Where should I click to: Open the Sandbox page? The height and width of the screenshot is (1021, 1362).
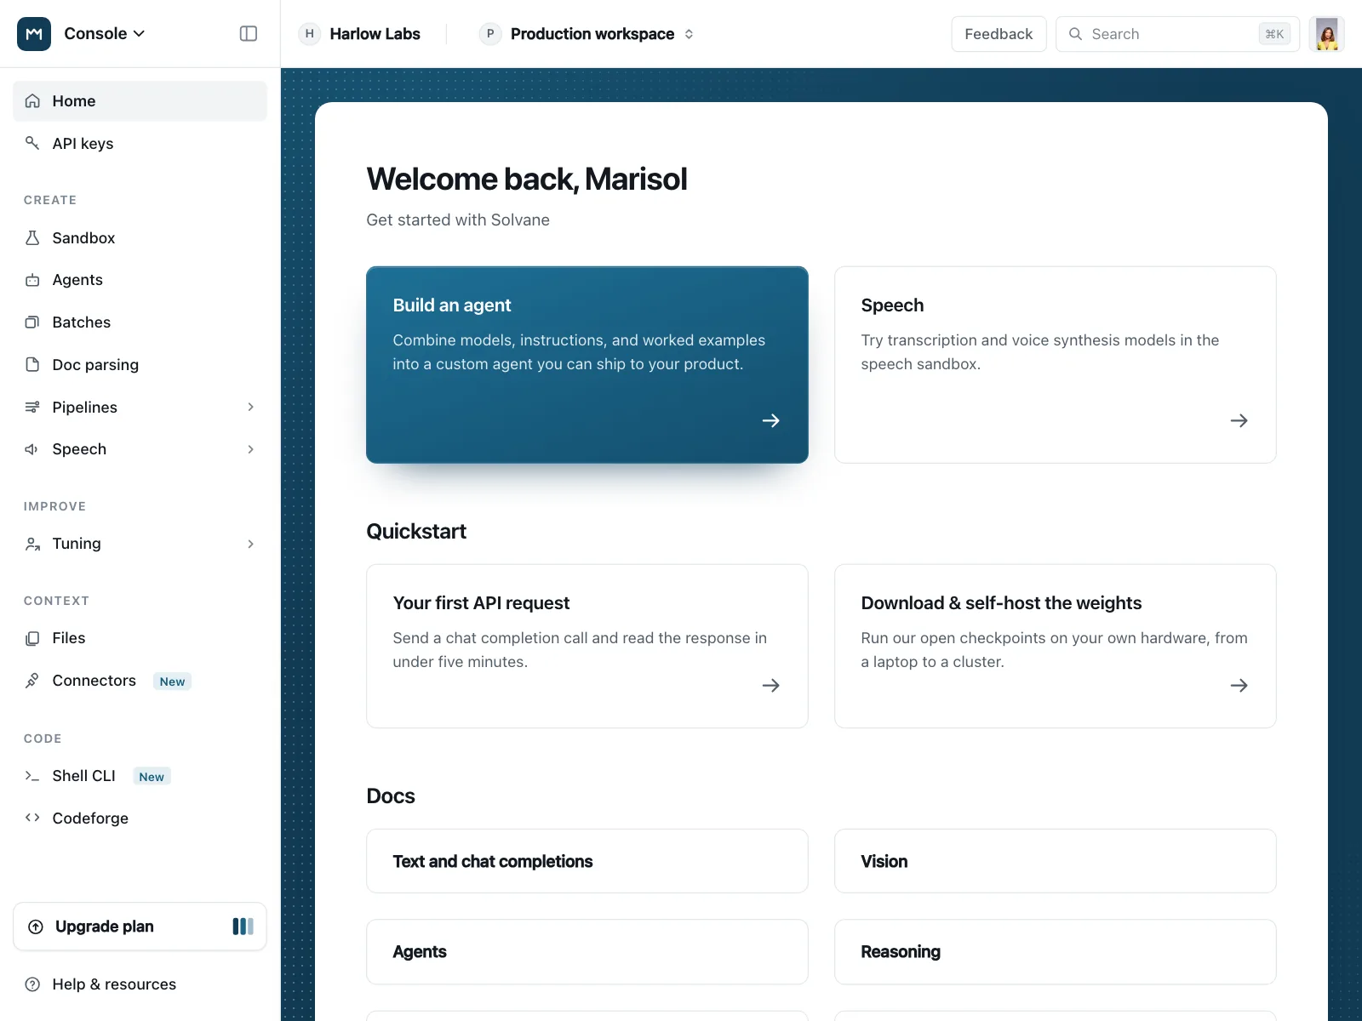(x=140, y=238)
